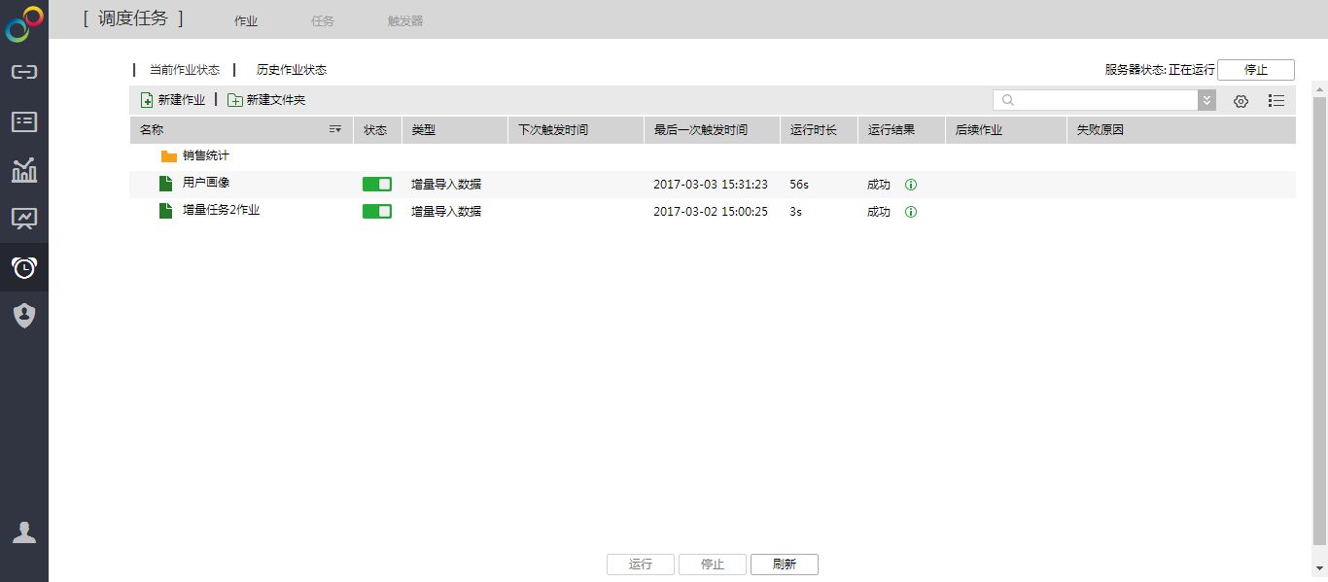Disable the 增量任务2作业 status switch
The width and height of the screenshot is (1328, 582).
click(377, 212)
